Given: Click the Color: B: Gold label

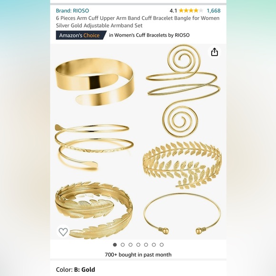Looking at the screenshot, I should coord(76,270).
